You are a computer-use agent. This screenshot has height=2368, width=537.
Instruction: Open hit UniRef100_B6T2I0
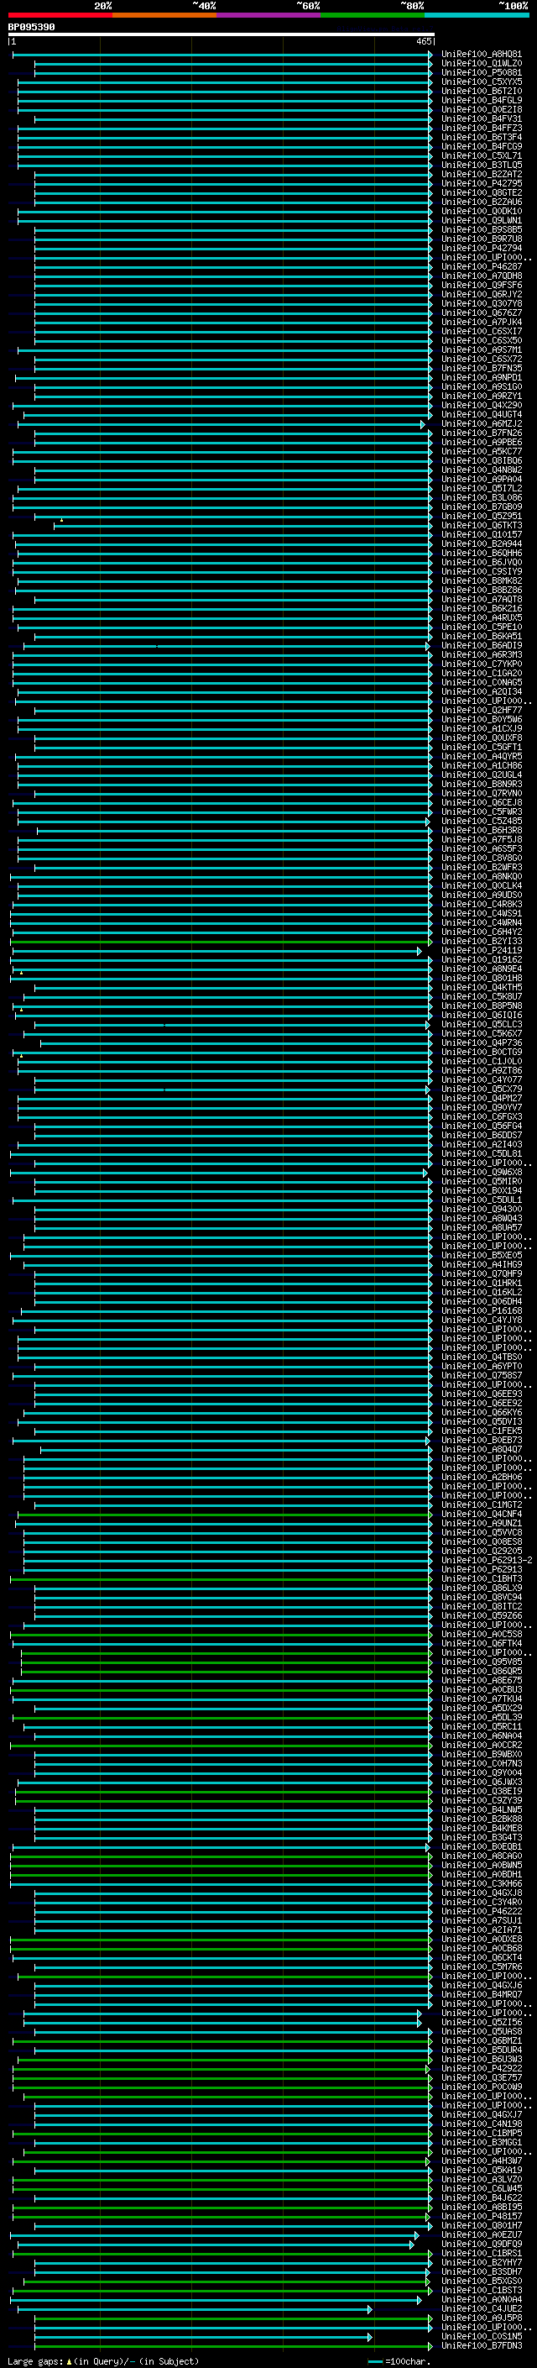click(482, 91)
